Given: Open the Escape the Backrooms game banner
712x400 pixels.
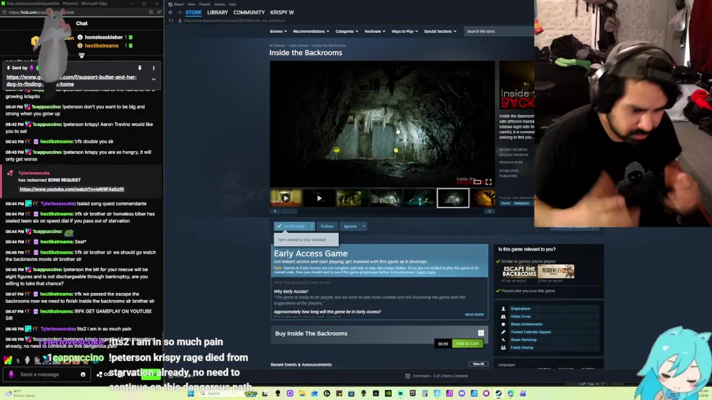Looking at the screenshot, I should tap(519, 271).
